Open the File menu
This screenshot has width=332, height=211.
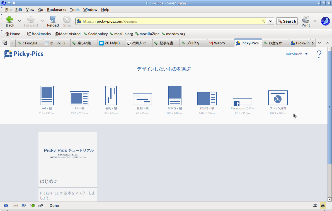(8, 9)
